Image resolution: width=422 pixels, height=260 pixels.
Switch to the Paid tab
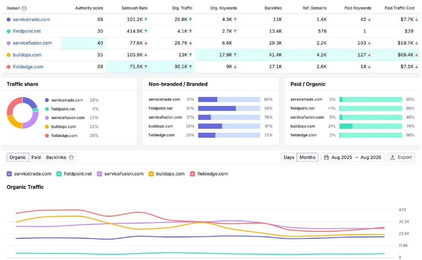36,157
